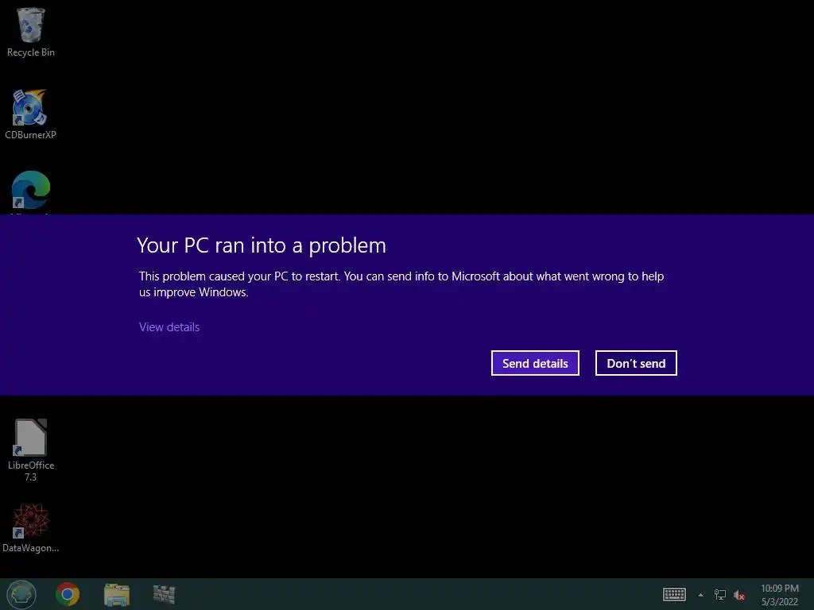Click the network status tray icon
The width and height of the screenshot is (814, 610).
click(720, 595)
